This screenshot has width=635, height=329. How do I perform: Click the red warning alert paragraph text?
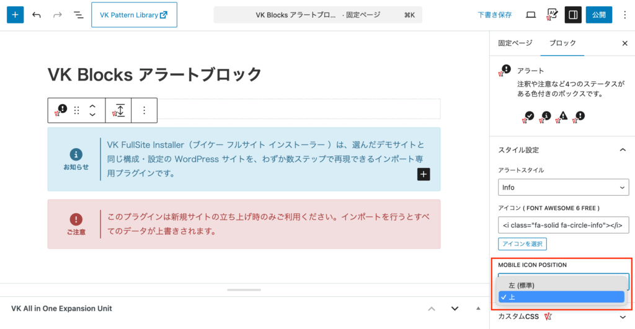269,224
